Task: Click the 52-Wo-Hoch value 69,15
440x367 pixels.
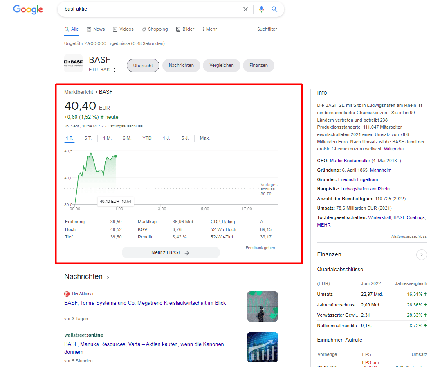Action: coord(266,230)
